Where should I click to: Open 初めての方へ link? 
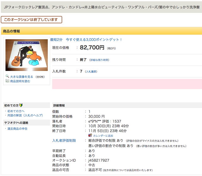pyautogui.click(x=16, y=111)
